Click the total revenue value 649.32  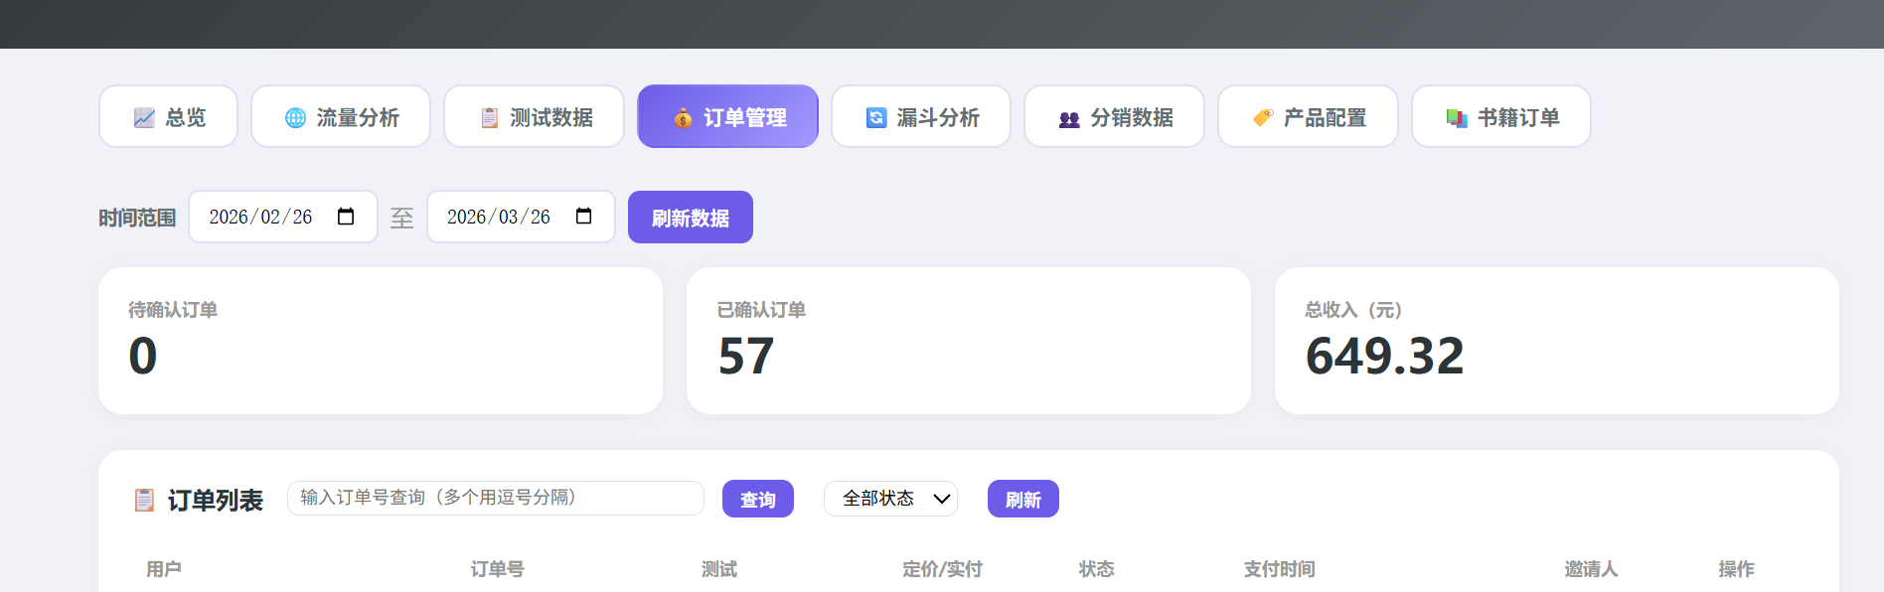pyautogui.click(x=1385, y=357)
